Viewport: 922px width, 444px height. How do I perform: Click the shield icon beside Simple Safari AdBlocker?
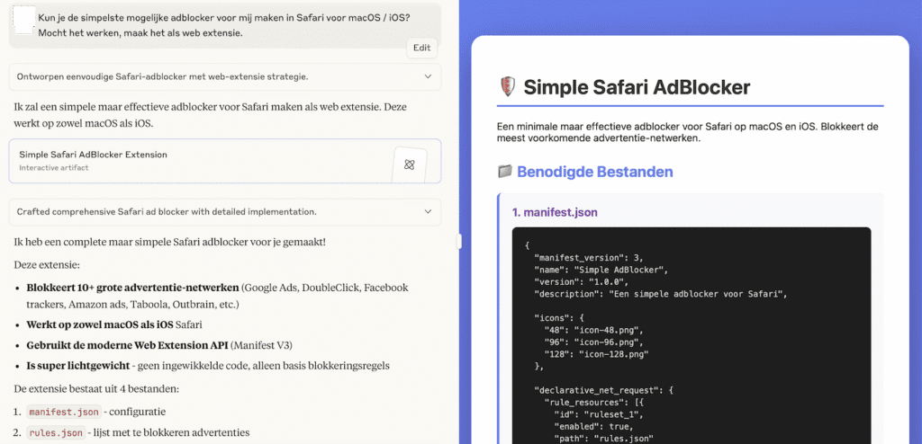[507, 87]
